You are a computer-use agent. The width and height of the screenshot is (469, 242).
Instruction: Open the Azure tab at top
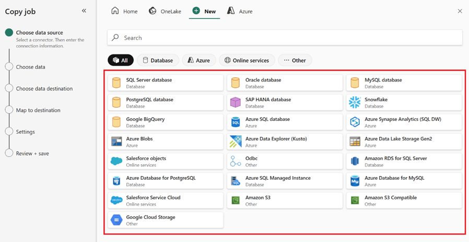(240, 11)
